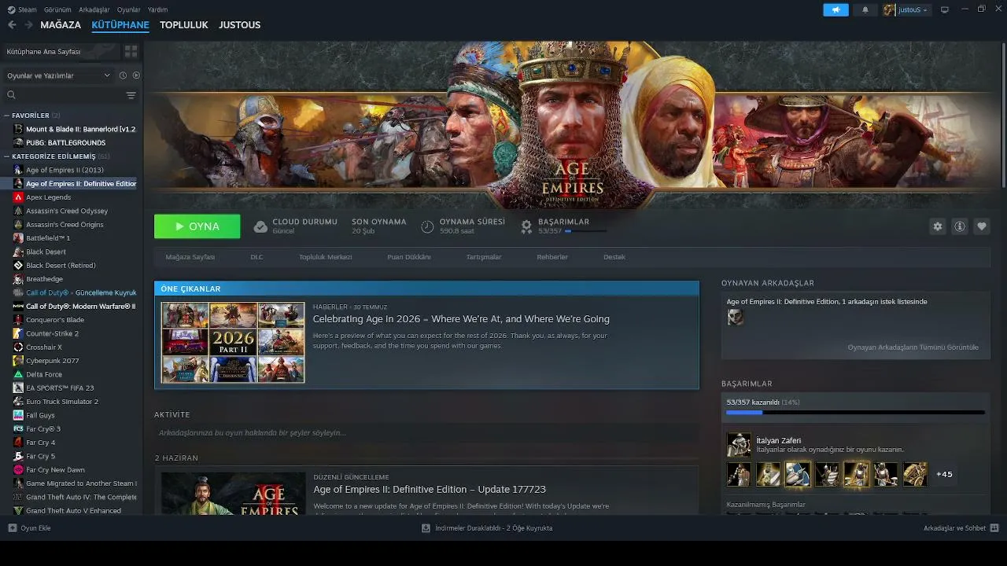The height and width of the screenshot is (566, 1007).
Task: Toggle show ready-to-play games filter
Action: point(136,75)
